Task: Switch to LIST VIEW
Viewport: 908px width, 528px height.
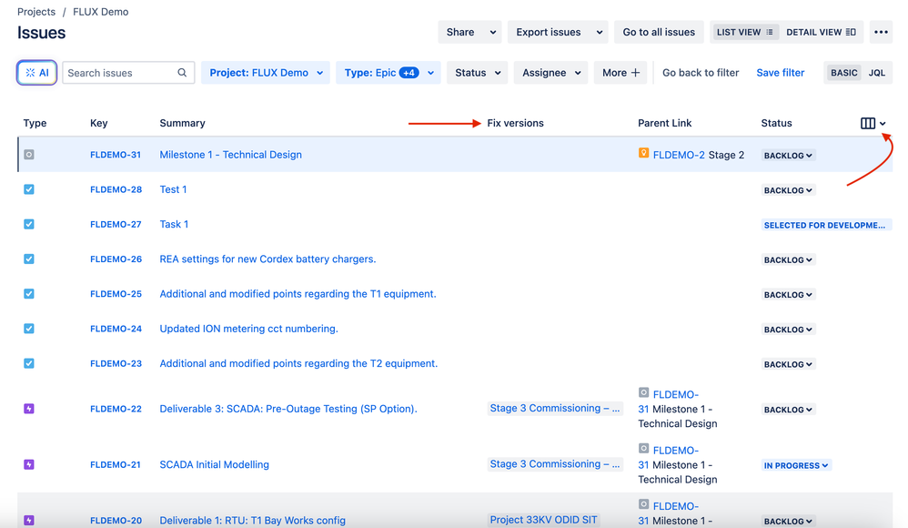Action: (745, 32)
